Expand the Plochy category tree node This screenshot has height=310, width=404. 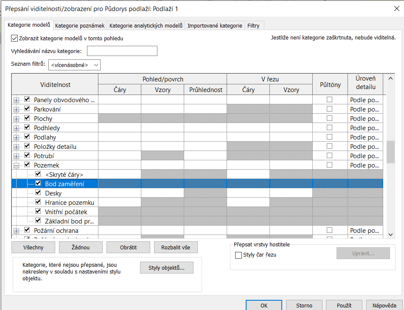[x=16, y=119]
